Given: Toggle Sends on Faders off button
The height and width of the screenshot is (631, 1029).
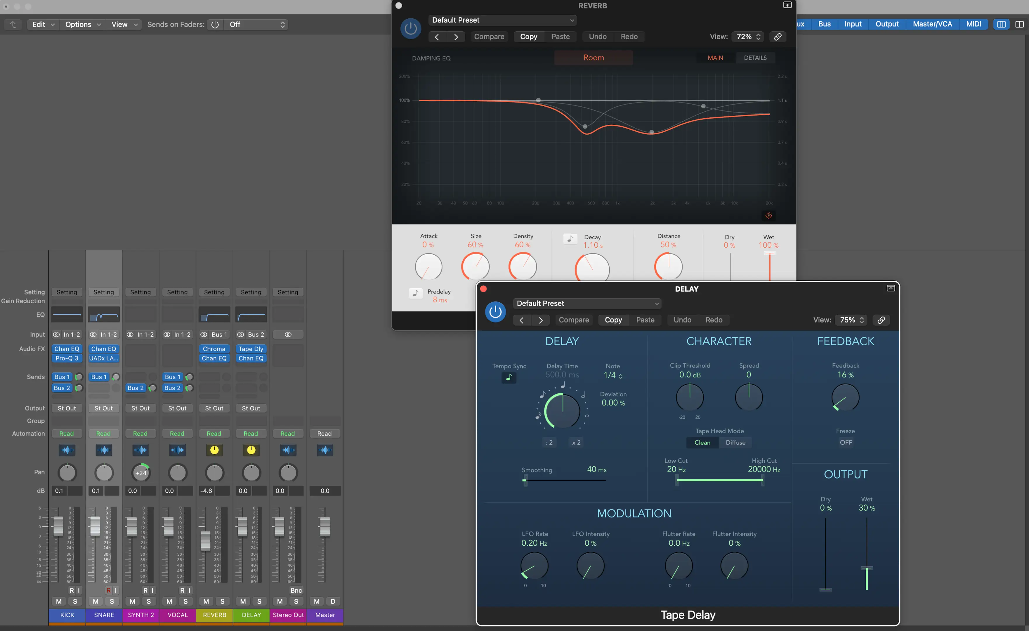Looking at the screenshot, I should click(214, 24).
